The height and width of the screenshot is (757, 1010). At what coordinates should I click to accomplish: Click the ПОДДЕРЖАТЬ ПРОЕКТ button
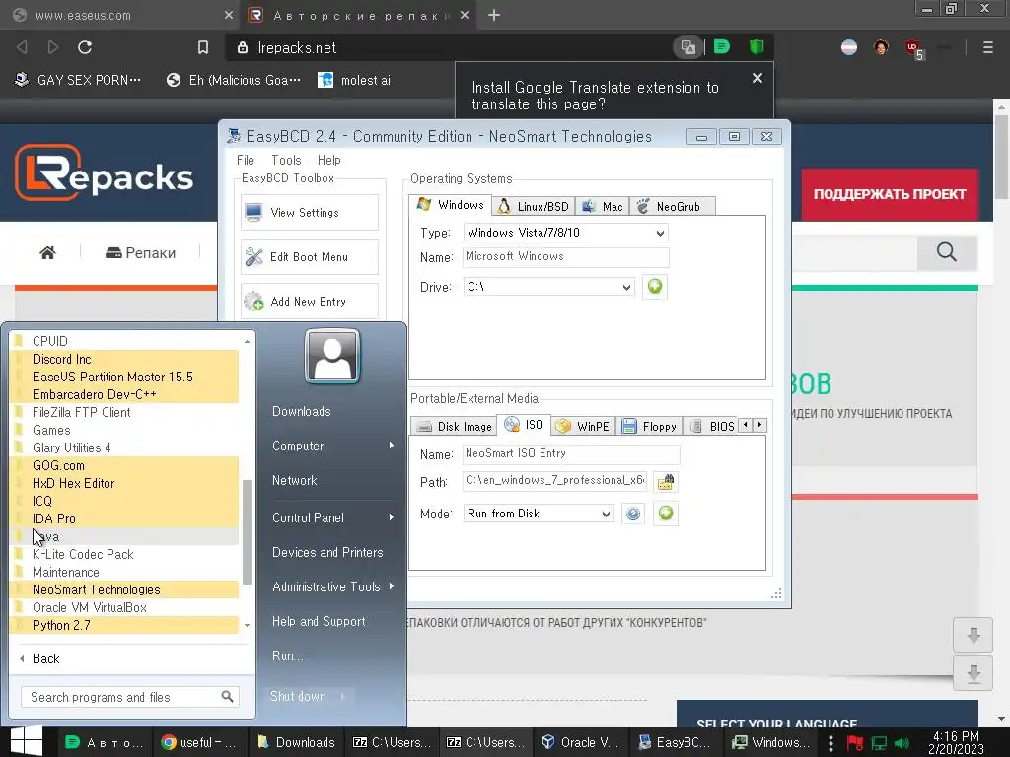point(890,194)
